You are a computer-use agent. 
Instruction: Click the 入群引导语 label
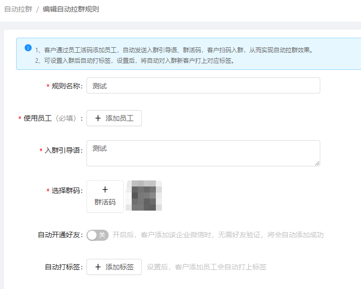[x=63, y=150]
